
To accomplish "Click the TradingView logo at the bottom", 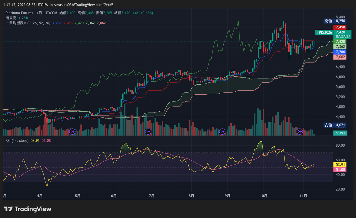I will tap(28, 209).
